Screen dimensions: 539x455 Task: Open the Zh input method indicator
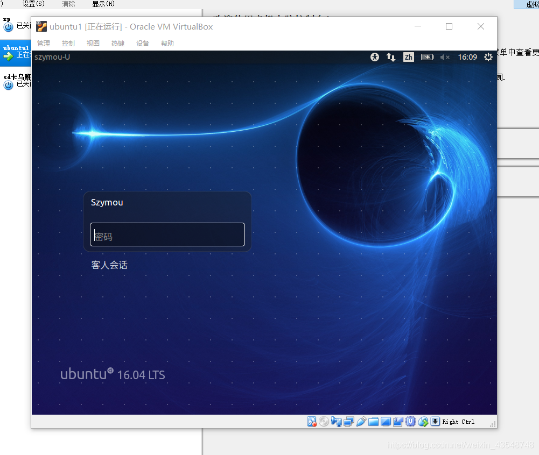[408, 57]
